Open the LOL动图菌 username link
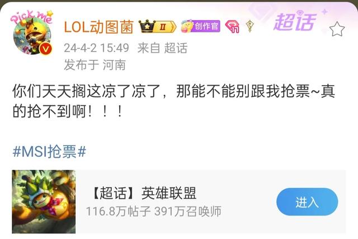The height and width of the screenshot is (239, 358). [98, 27]
